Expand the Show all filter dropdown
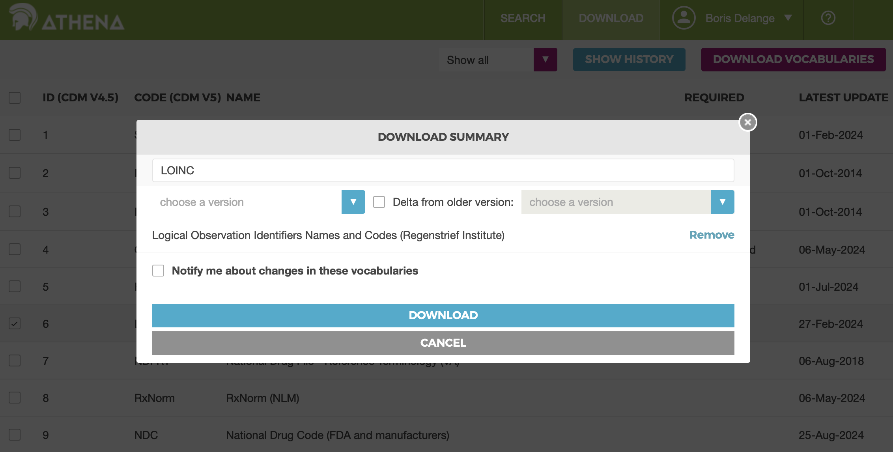Screen dimensions: 893x452 (545, 60)
